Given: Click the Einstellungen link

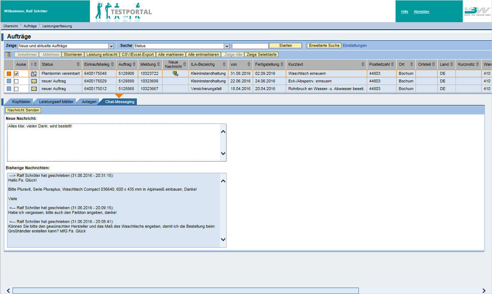Looking at the screenshot, I should click(x=354, y=46).
